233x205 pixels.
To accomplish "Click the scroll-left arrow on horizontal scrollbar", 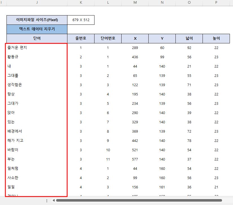I will coord(54,200).
